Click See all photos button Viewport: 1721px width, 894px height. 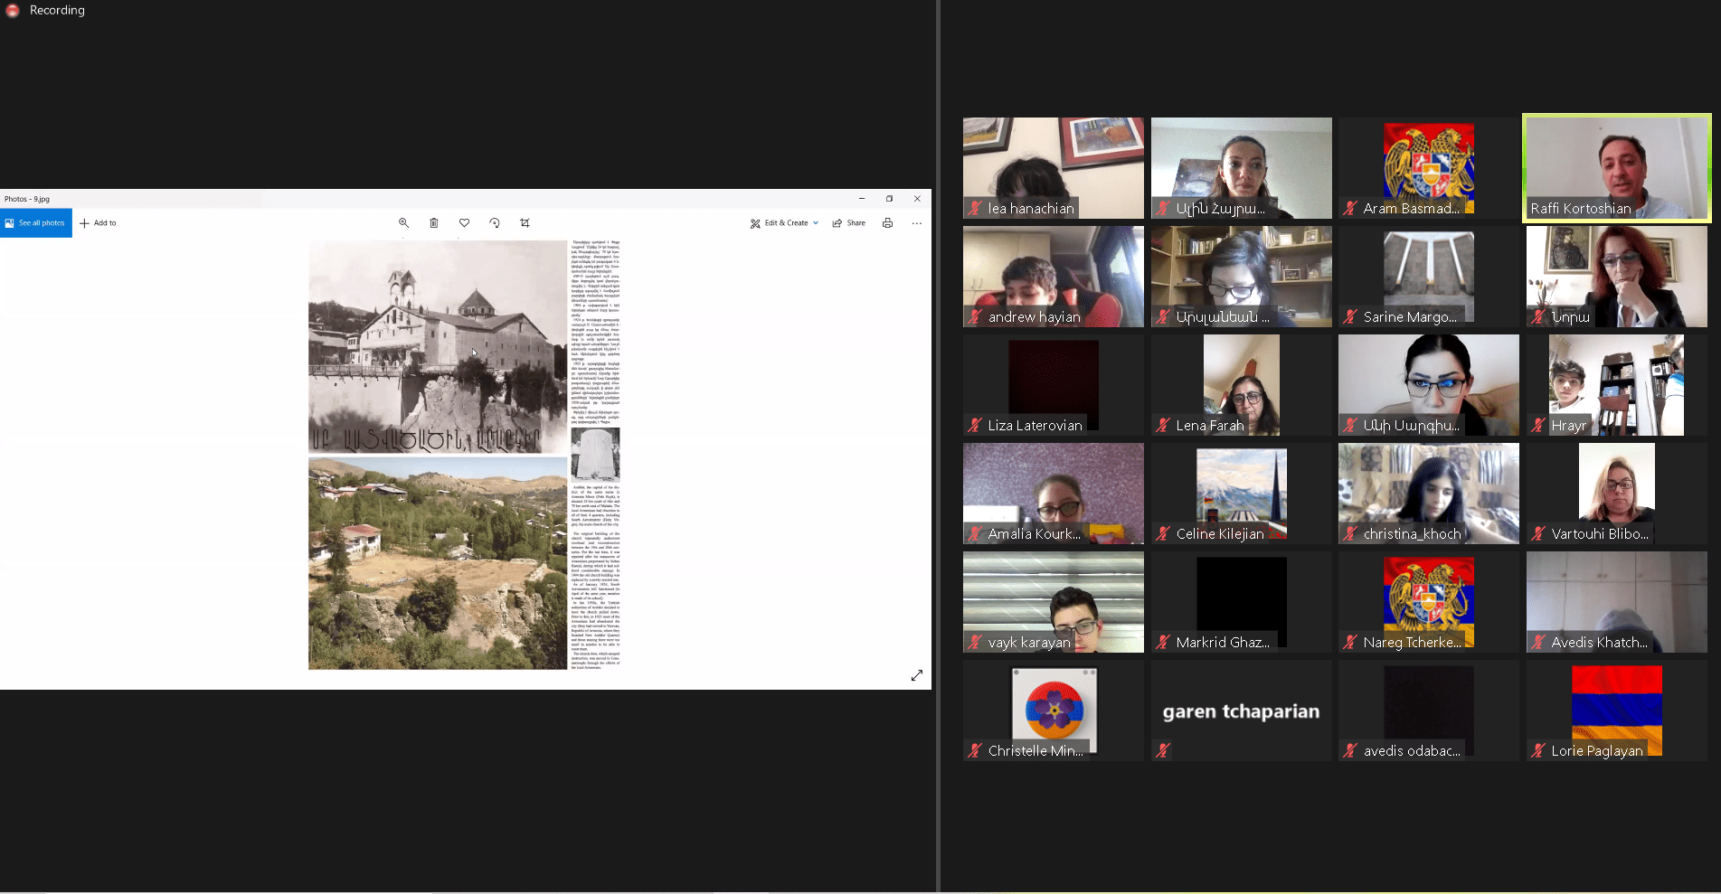click(x=36, y=223)
